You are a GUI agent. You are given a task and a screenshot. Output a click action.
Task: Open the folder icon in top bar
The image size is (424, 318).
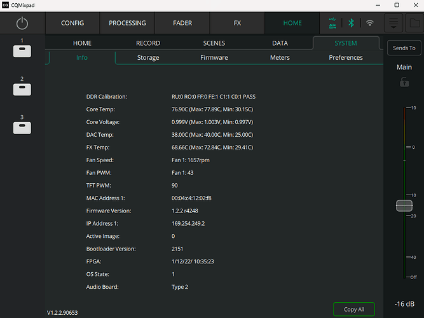click(x=414, y=24)
